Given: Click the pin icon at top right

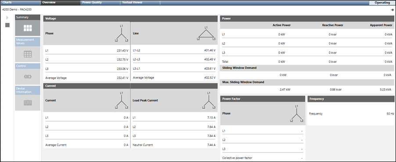Looking at the screenshot, I should [392, 10].
